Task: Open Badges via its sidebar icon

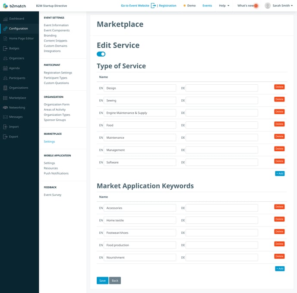Action: pyautogui.click(x=5, y=48)
